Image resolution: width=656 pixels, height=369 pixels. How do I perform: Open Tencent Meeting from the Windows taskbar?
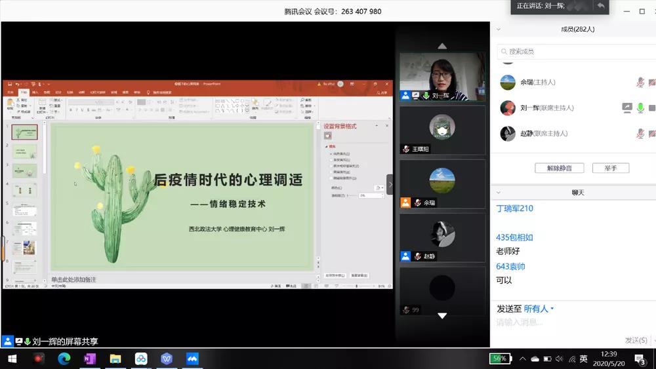tap(192, 359)
